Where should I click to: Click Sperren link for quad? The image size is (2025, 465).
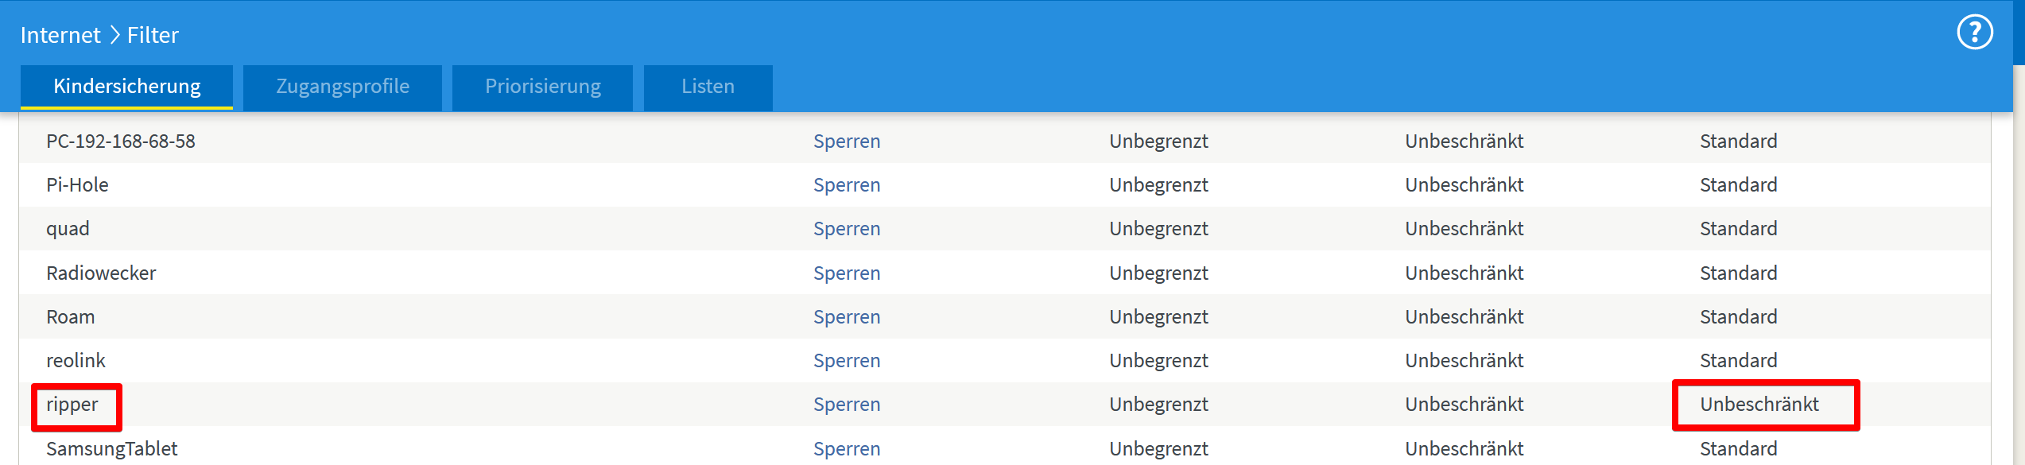[847, 229]
